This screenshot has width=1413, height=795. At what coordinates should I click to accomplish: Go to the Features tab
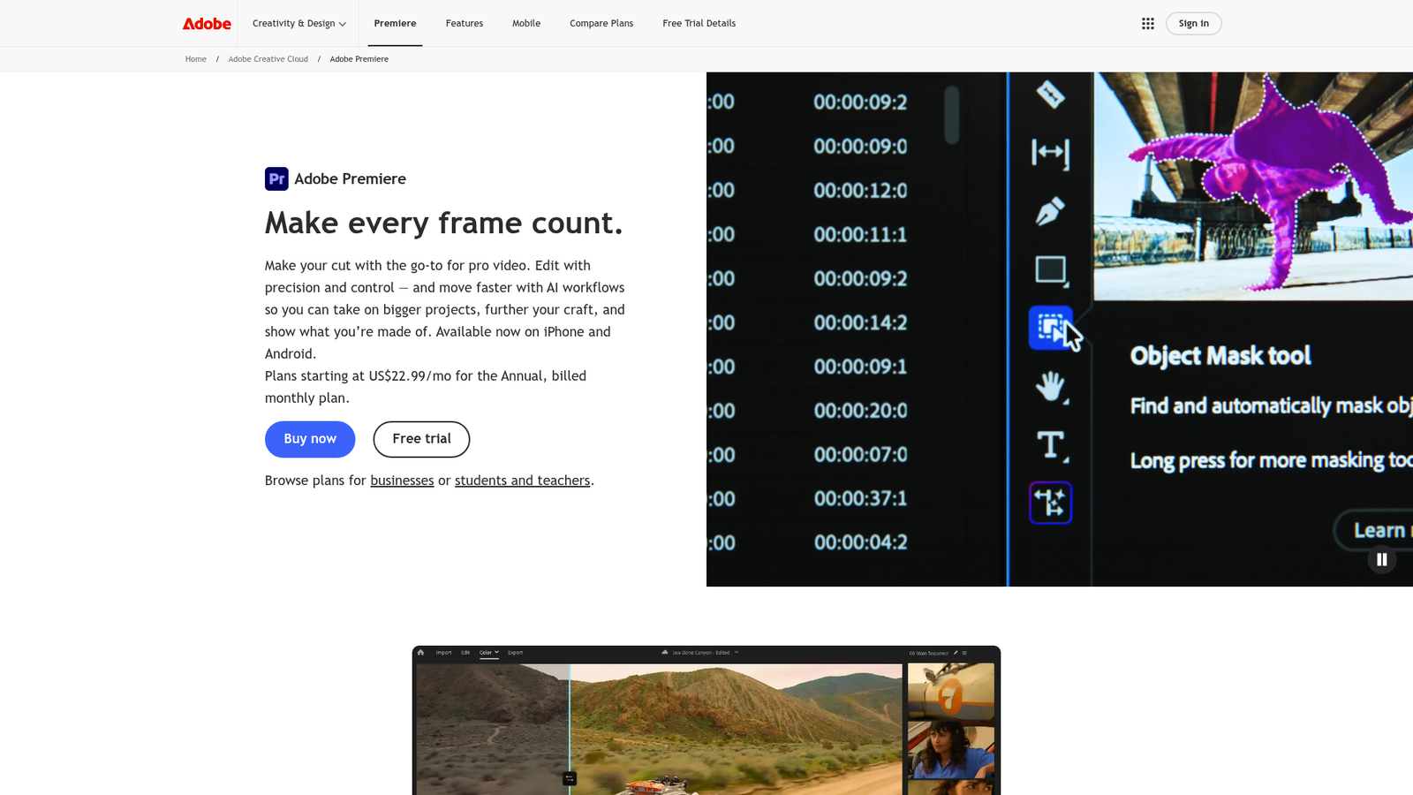[465, 24]
